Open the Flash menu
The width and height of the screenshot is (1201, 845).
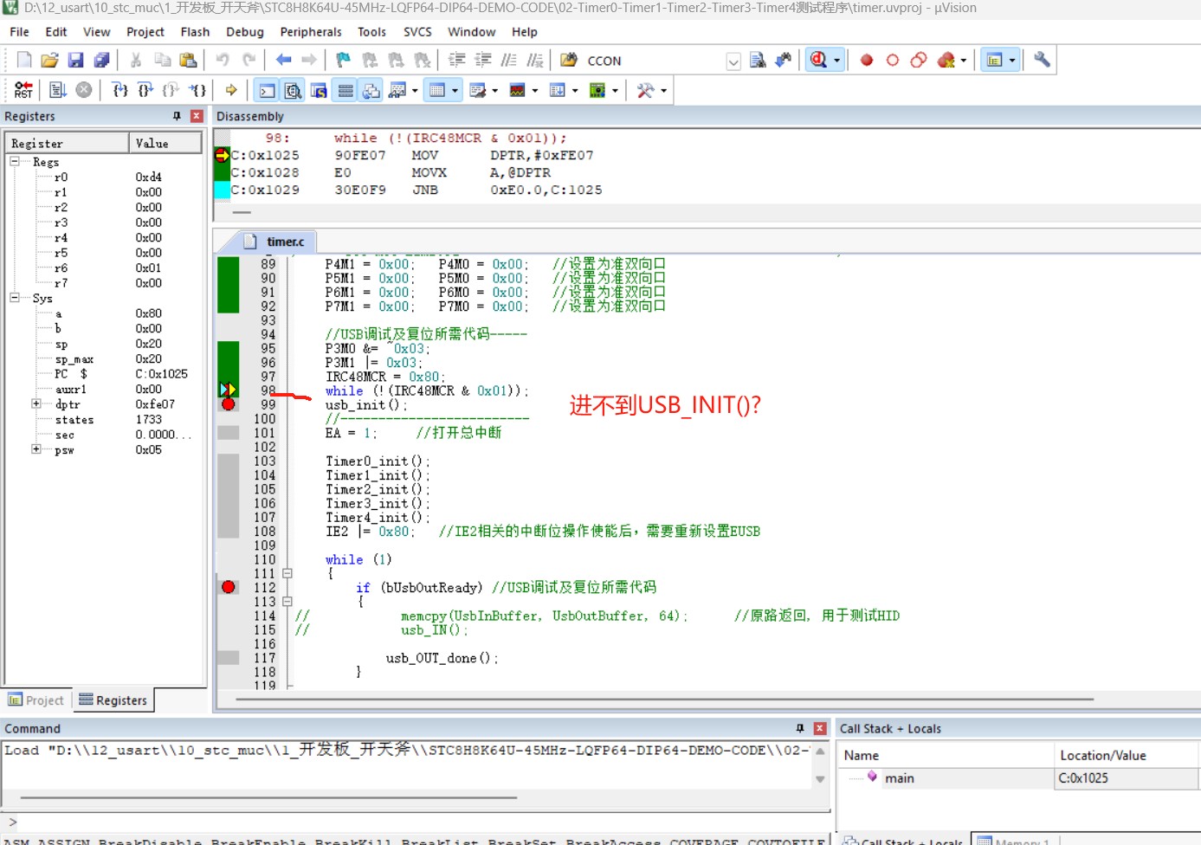point(195,32)
